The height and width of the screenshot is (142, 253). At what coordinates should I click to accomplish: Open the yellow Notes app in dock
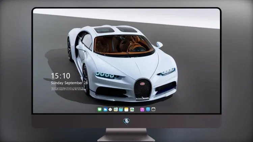(x=126, y=109)
